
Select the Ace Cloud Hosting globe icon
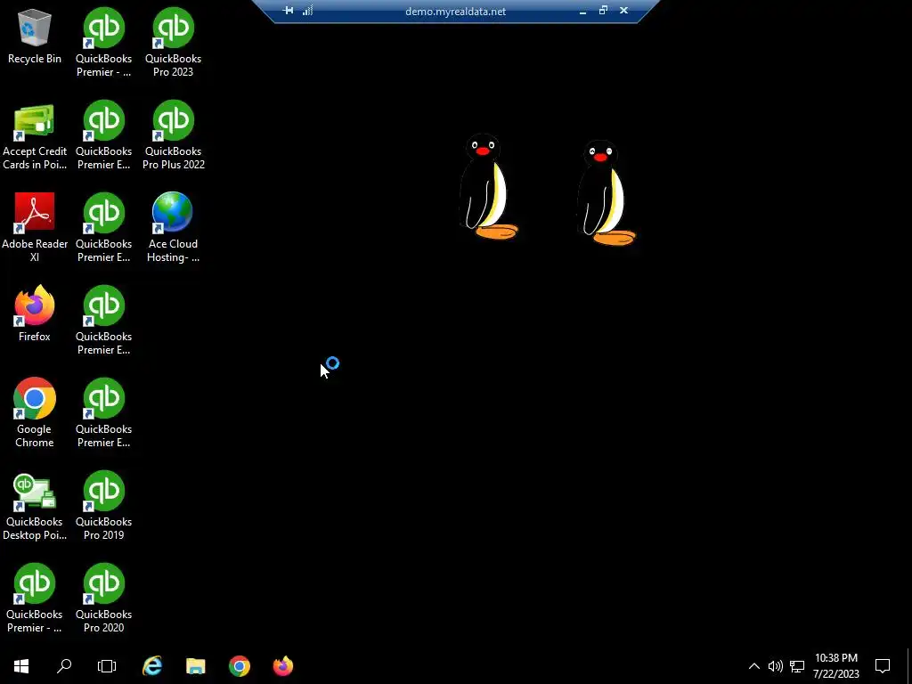pos(174,227)
